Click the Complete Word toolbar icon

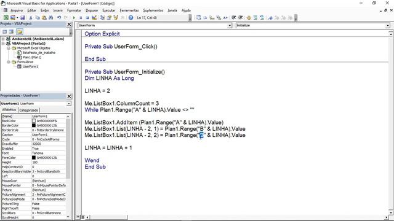pos(225,18)
